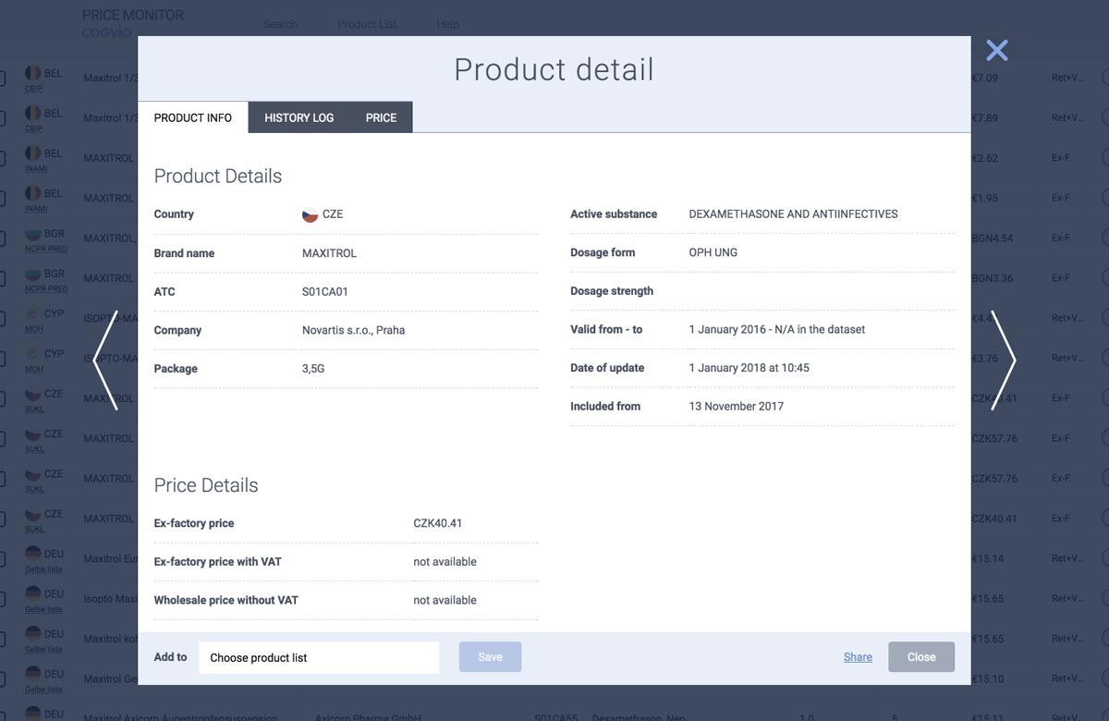
Task: Click the first CBIP source link
Action: coord(34,89)
